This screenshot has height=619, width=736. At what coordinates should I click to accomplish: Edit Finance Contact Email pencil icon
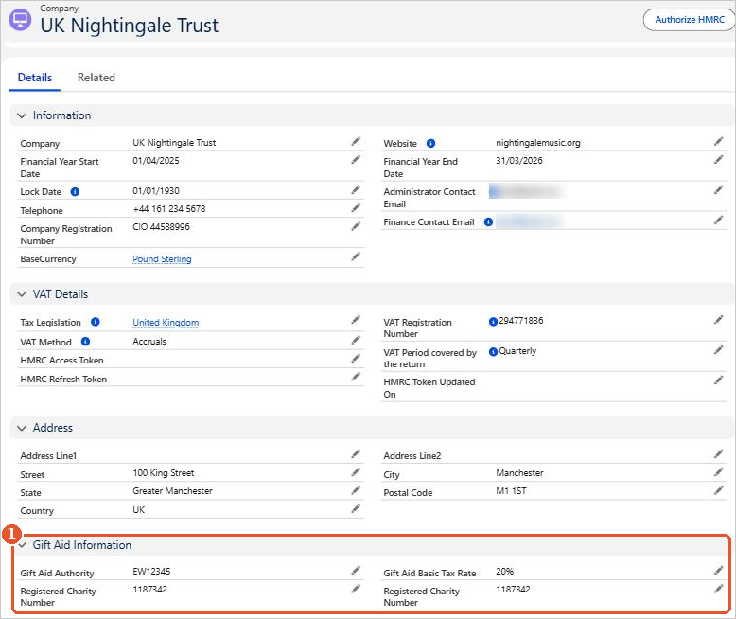pos(719,221)
